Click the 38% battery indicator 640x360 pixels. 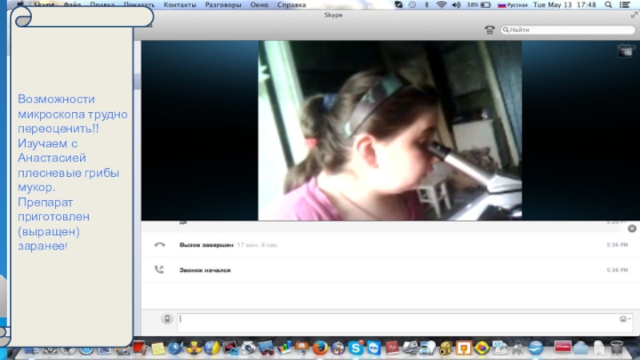coord(478,5)
